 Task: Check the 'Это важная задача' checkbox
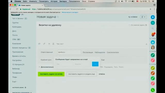pos(129,25)
